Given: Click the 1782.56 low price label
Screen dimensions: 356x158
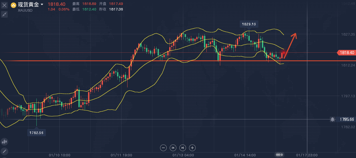Looking at the screenshot, I should (36, 133).
